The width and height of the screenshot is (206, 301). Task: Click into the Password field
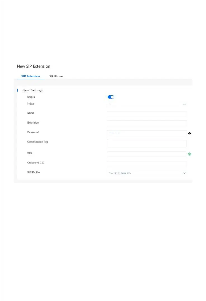click(x=146, y=133)
